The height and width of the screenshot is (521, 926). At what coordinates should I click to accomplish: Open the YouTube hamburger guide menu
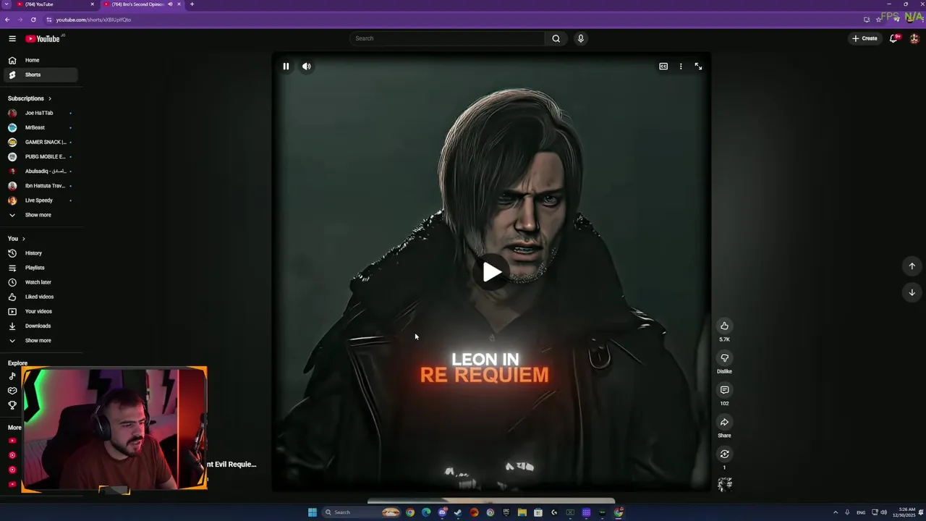tap(12, 38)
